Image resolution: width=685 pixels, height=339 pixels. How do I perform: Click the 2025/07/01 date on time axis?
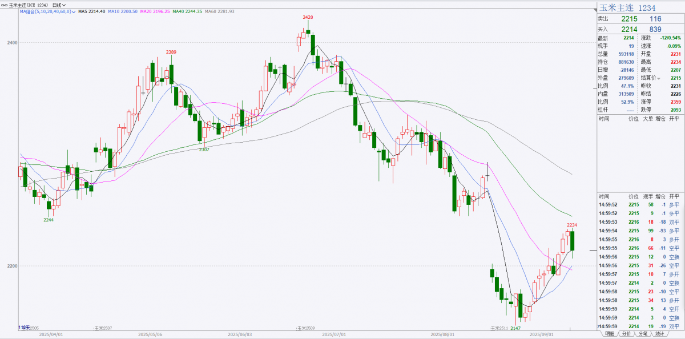click(x=335, y=334)
